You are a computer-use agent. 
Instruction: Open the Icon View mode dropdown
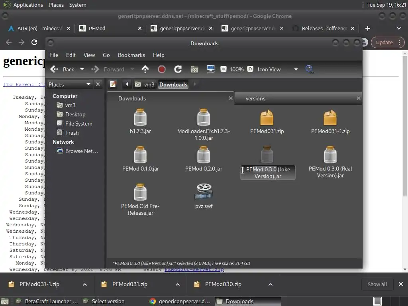(x=277, y=69)
